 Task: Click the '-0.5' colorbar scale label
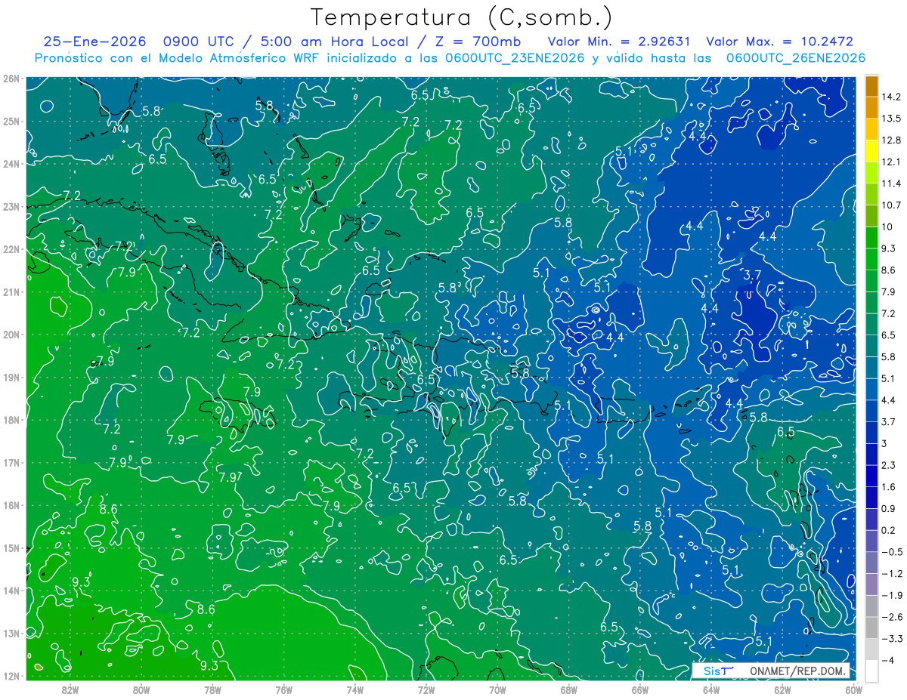(893, 552)
